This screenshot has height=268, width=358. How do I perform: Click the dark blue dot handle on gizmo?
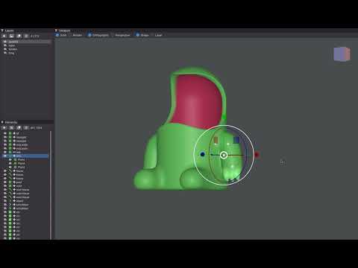tap(203, 154)
